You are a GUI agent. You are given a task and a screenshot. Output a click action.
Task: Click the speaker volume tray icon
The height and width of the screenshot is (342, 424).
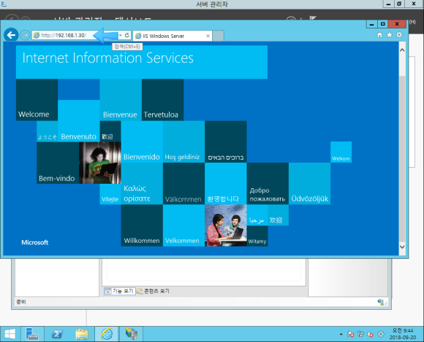click(x=371, y=334)
